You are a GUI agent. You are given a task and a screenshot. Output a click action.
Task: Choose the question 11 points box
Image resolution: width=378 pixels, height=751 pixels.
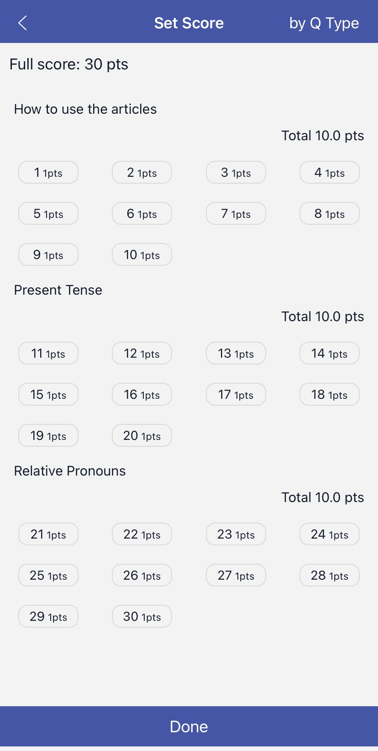click(x=48, y=354)
